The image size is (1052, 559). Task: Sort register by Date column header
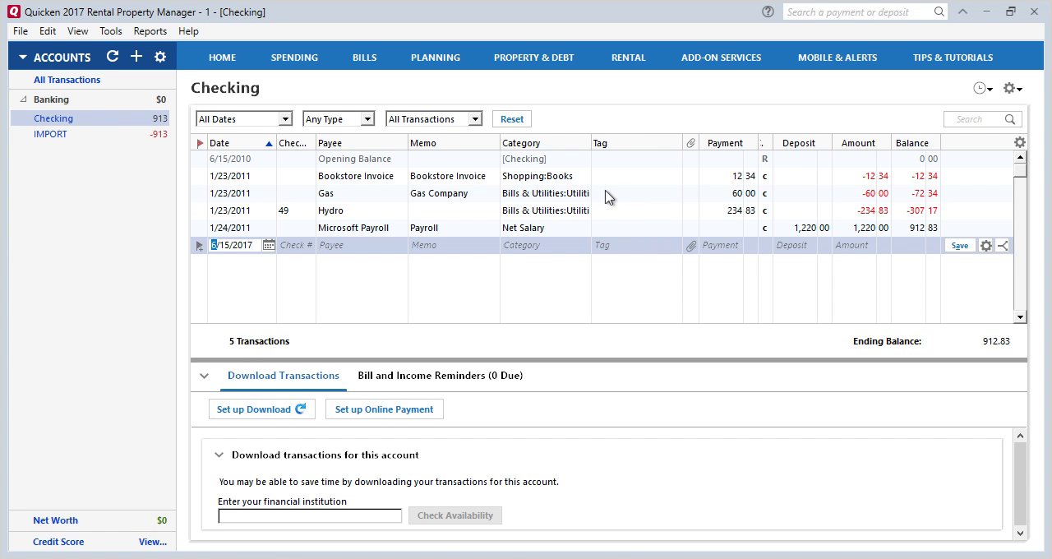tap(242, 143)
